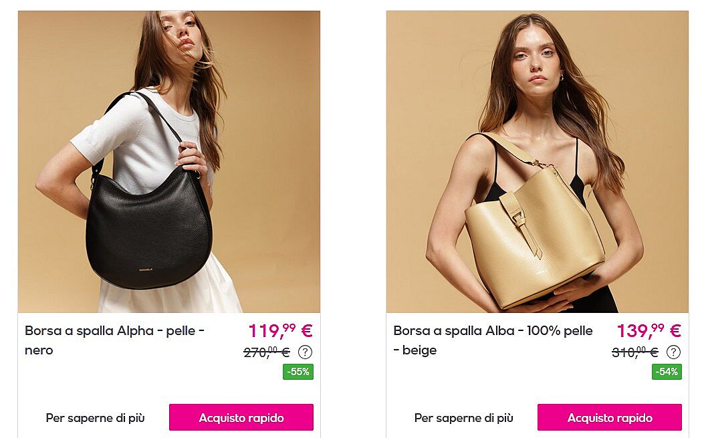Select title Borsa a spalla Alpha - pelle - nero
The height and width of the screenshot is (438, 702).
(x=114, y=340)
